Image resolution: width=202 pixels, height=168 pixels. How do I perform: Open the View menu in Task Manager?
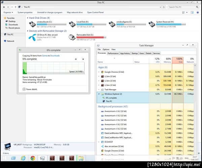pos(113,49)
